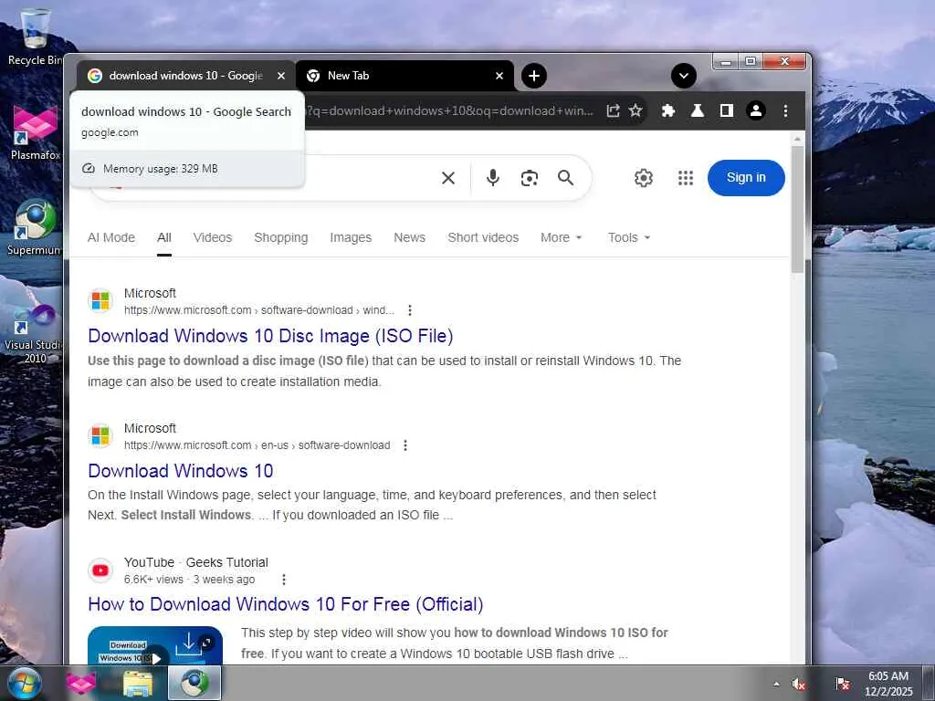Open the Google apps grid
935x701 pixels.
pos(686,178)
